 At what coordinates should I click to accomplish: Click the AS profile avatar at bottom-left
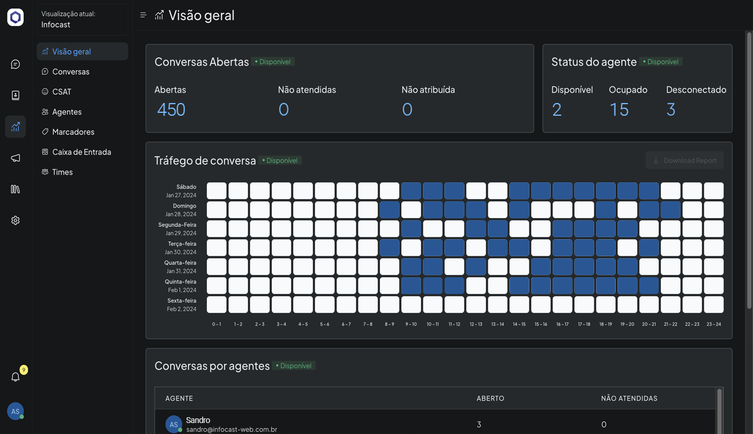(x=16, y=411)
